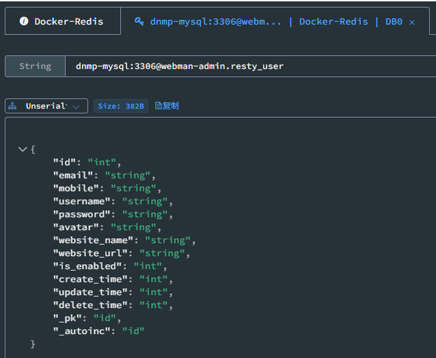Image resolution: width=436 pixels, height=358 pixels.
Task: Open the Unserialize viewer format dropdown
Action: (x=46, y=106)
